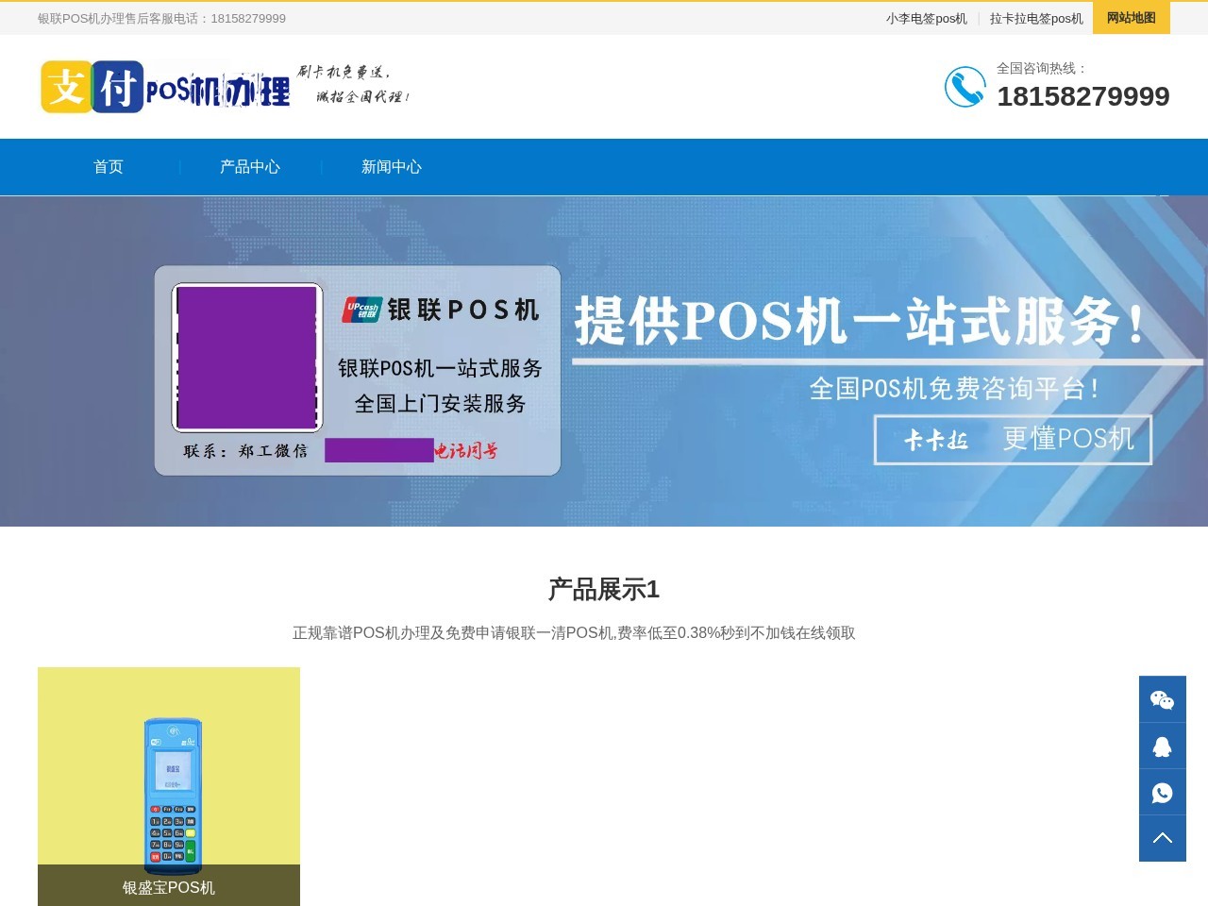Click the 网站地图 button
Image resolution: width=1208 pixels, height=906 pixels.
pyautogui.click(x=1131, y=18)
